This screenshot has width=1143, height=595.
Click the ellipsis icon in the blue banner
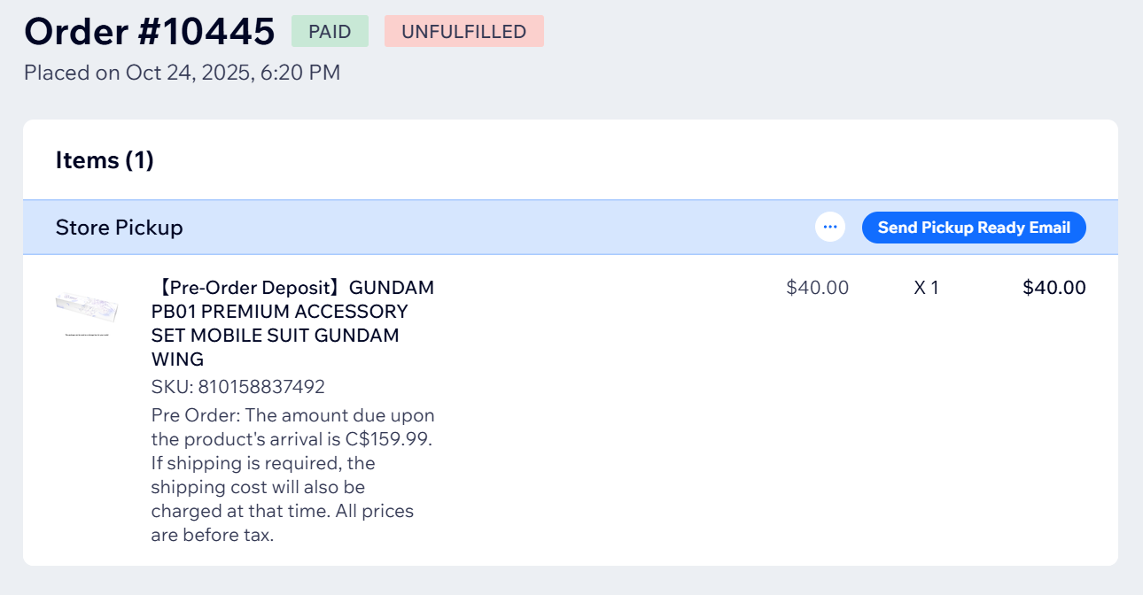pos(830,227)
